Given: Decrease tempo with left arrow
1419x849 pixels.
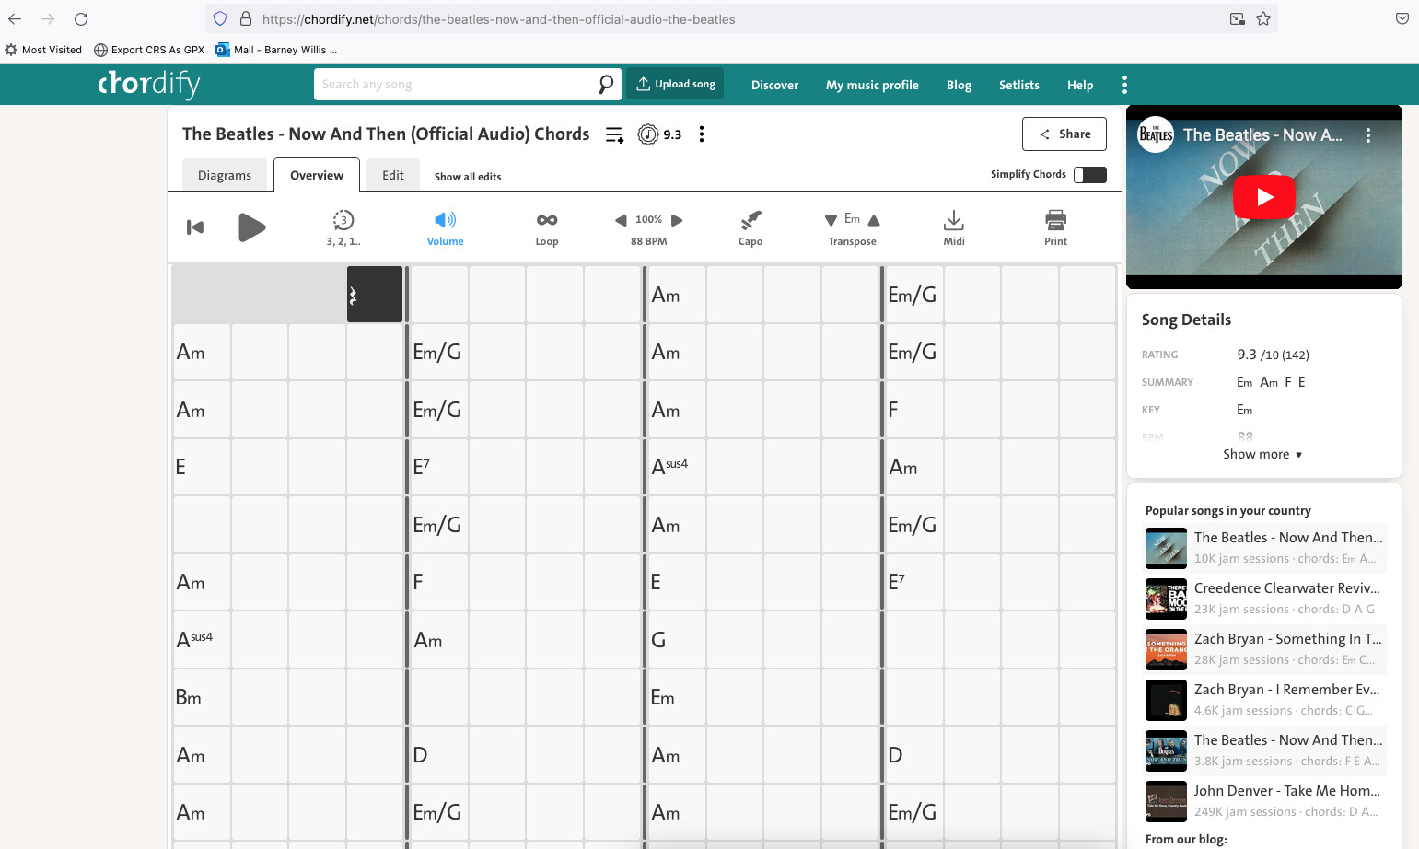Looking at the screenshot, I should point(621,220).
